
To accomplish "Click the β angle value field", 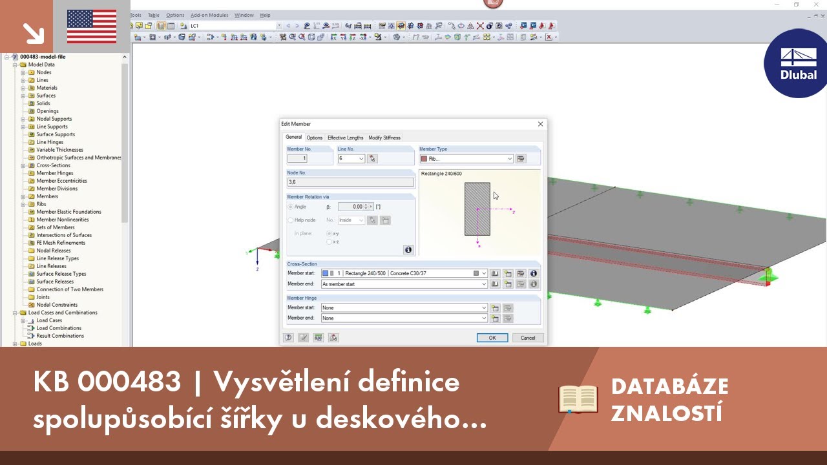I will coord(350,207).
